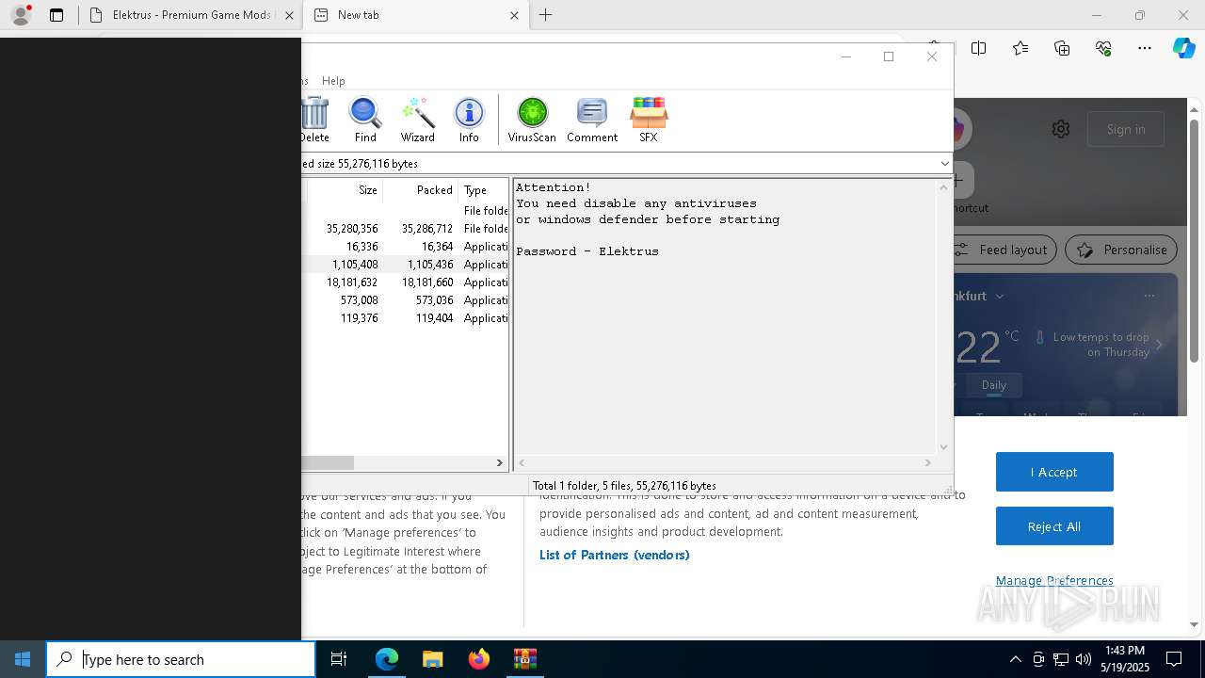This screenshot has height=678, width=1205.
Task: Select the row with size 1,105,408
Action: click(x=405, y=265)
